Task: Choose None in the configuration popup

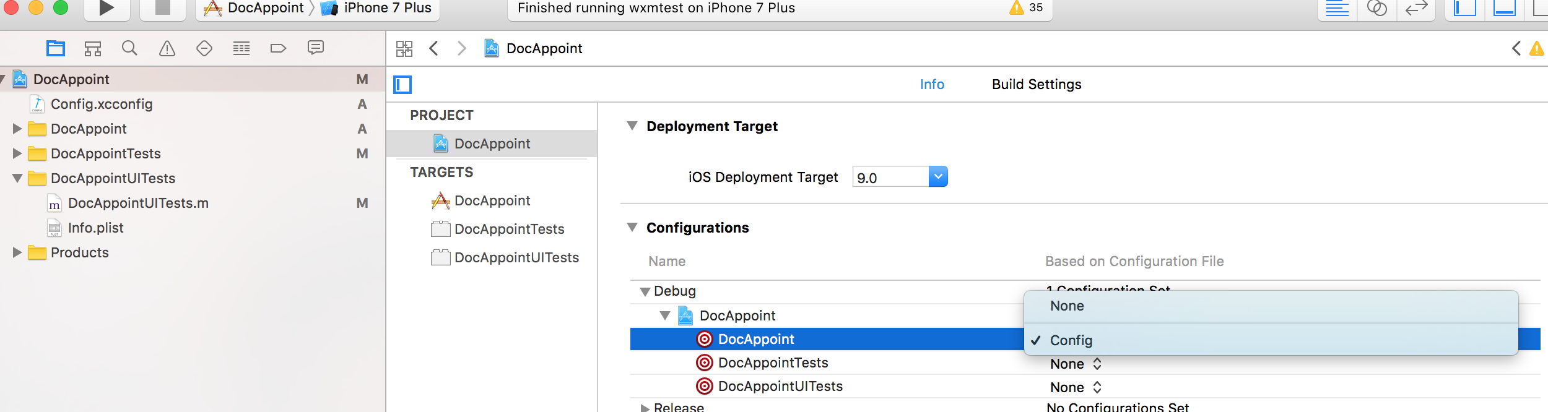Action: (x=1271, y=306)
